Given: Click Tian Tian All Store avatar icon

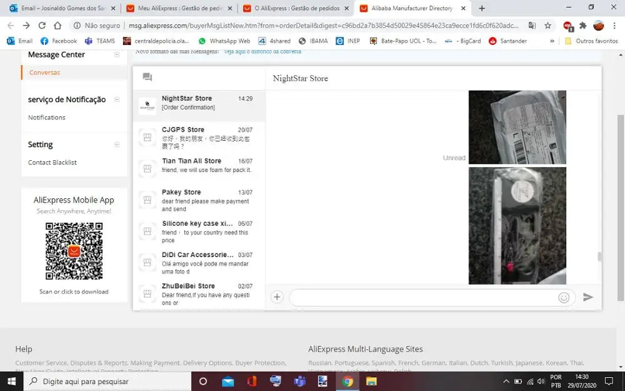Looking at the screenshot, I should [147, 168].
